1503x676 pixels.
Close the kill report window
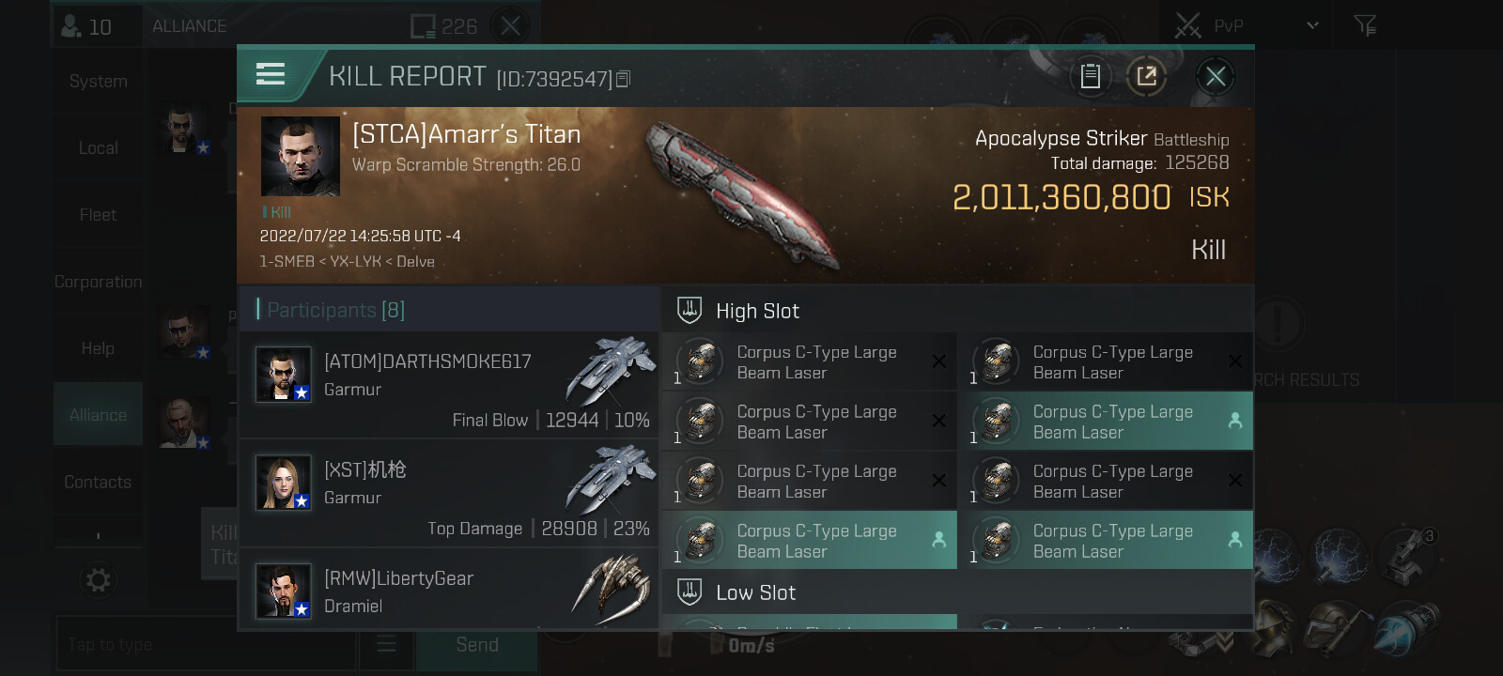(x=1215, y=76)
